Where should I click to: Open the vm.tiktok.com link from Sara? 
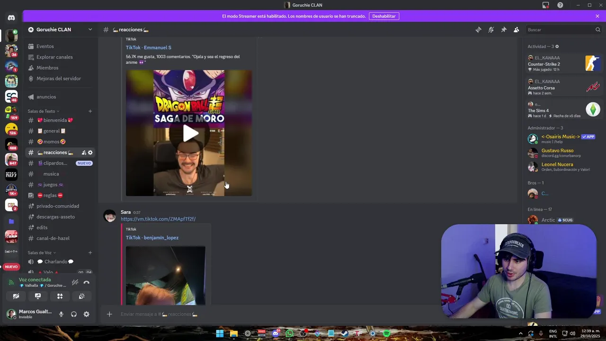coord(158,219)
